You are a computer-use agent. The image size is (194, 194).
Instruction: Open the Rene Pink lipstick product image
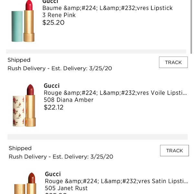click(23, 21)
